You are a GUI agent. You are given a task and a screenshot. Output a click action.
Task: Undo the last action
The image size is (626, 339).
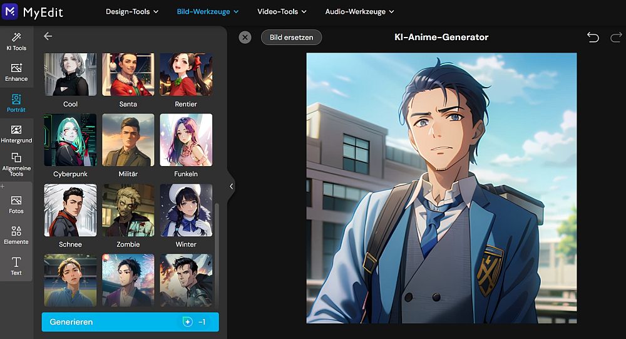pos(593,37)
